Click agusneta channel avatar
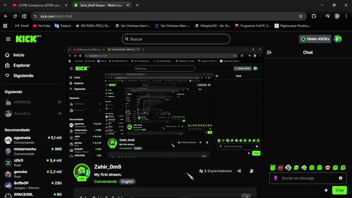 coord(8,140)
